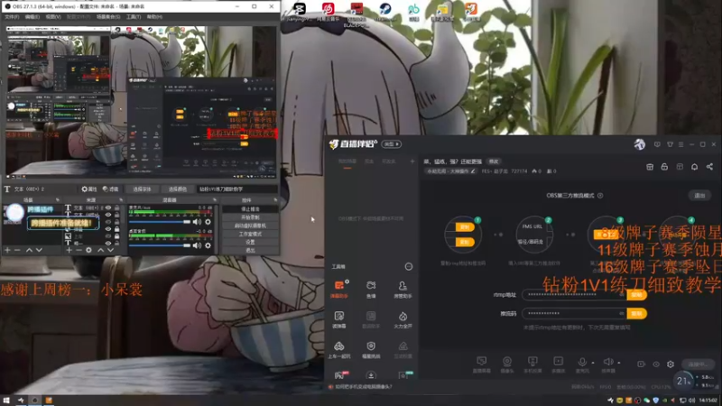The image size is (722, 406).
Task: Click 选择颜色 button in OBS
Action: pyautogui.click(x=177, y=189)
